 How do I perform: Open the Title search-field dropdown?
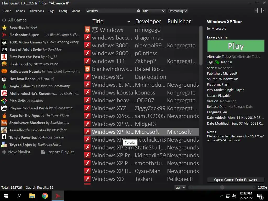tap(153, 11)
